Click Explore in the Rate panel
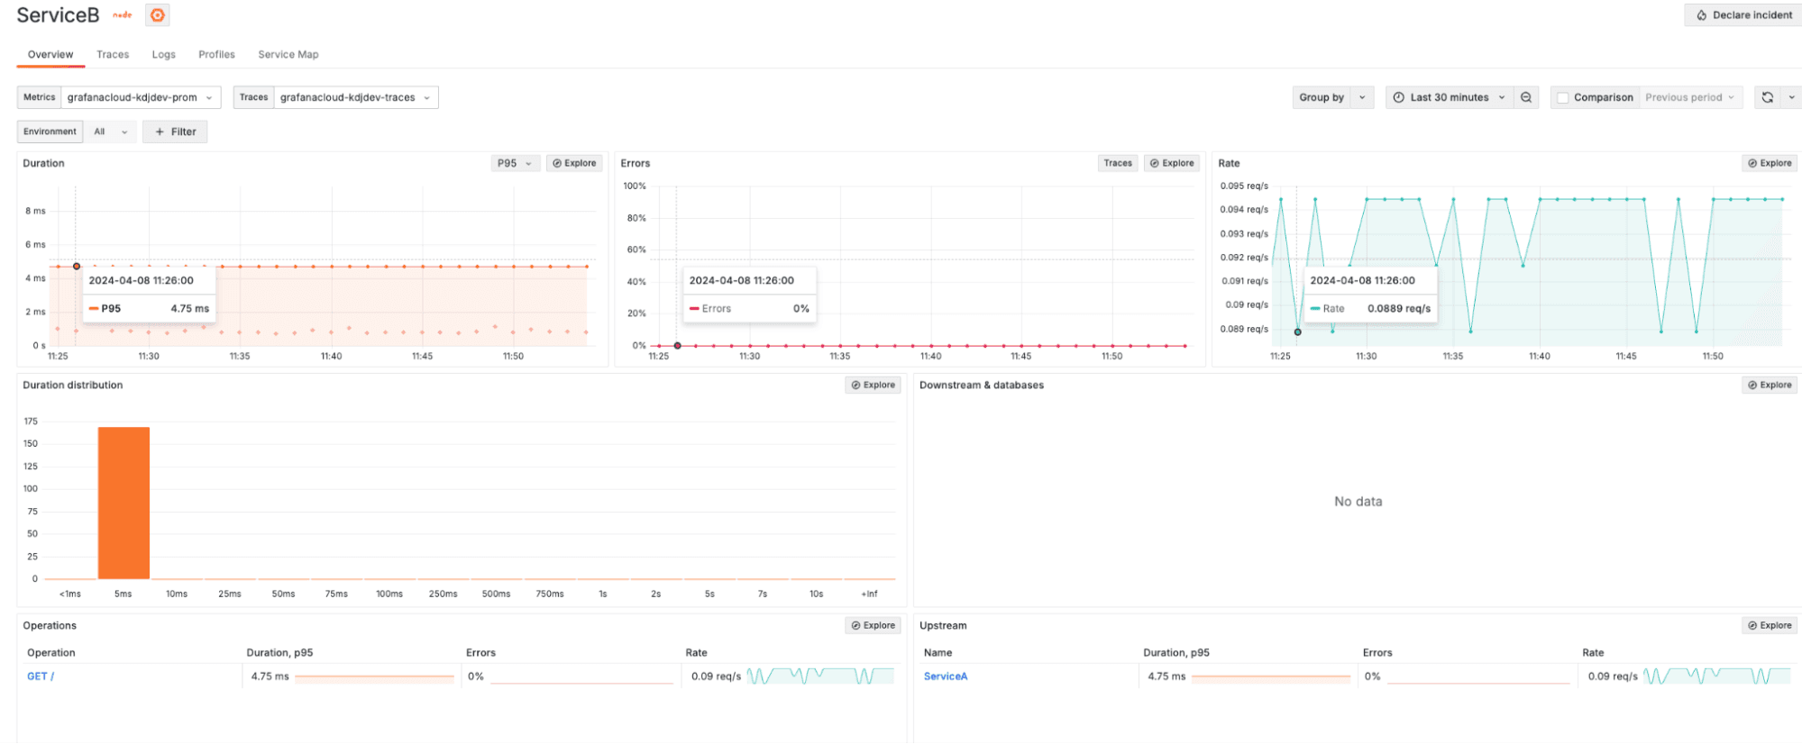Image resolution: width=1802 pixels, height=744 pixels. click(x=1770, y=163)
